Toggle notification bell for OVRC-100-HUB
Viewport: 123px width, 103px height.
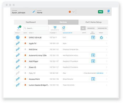pyautogui.click(x=25, y=37)
